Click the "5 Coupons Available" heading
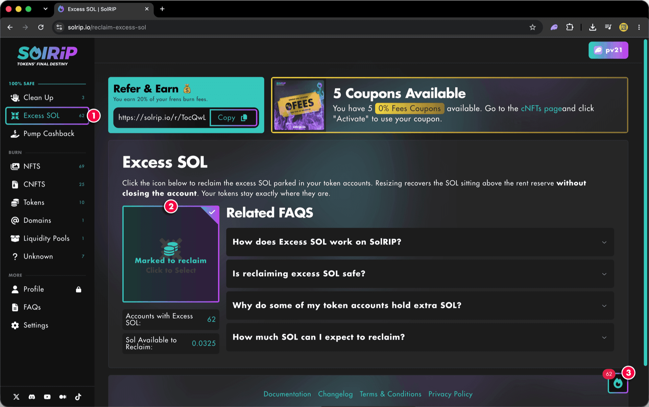This screenshot has width=649, height=407. click(399, 93)
